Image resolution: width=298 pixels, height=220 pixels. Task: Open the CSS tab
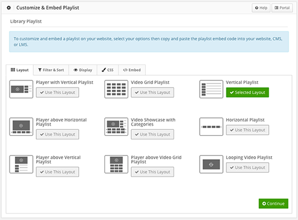108,70
